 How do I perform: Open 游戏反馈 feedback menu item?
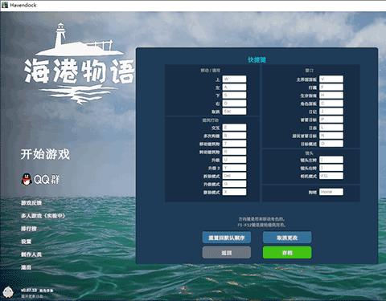[x=31, y=203]
